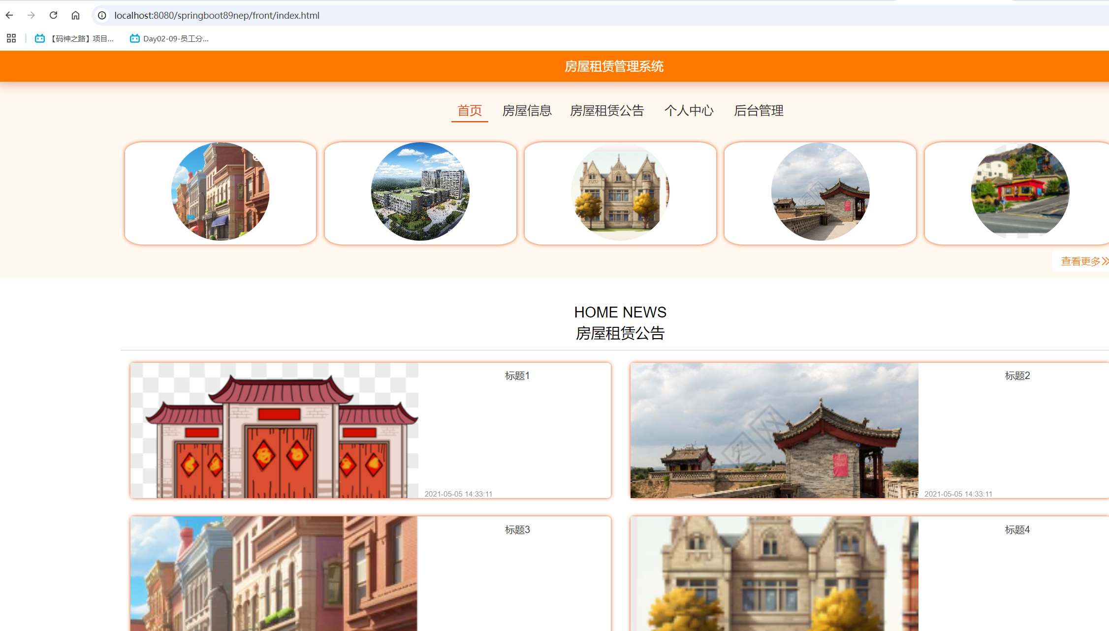The image size is (1109, 631).
Task: Click the colorful street buildings round thumbnail
Action: coord(220,191)
